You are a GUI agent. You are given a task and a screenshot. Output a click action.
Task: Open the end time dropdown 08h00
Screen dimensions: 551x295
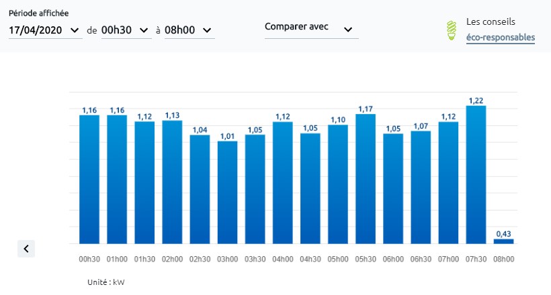(x=189, y=31)
